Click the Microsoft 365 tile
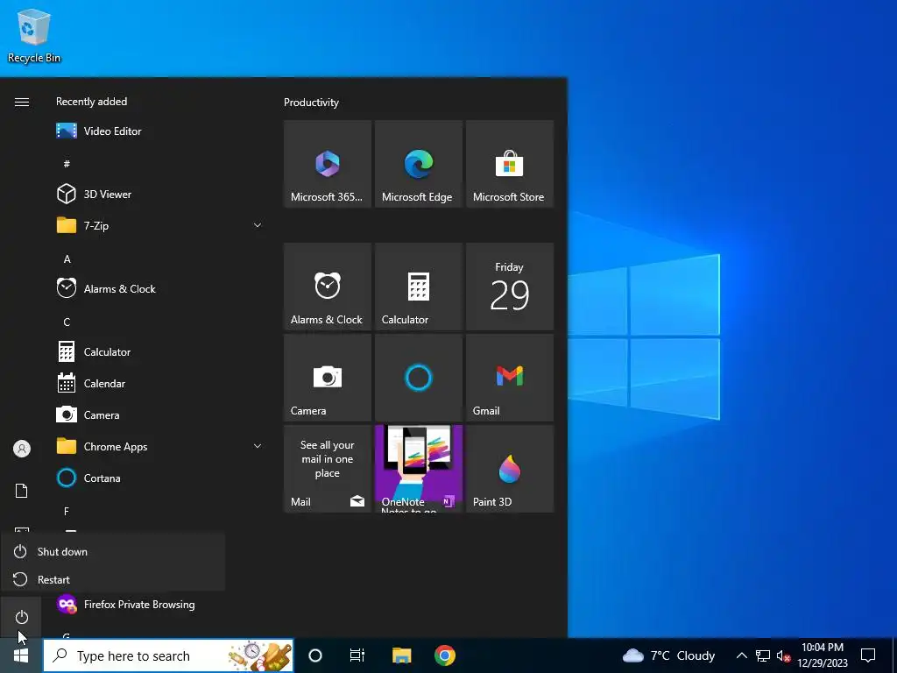Image resolution: width=897 pixels, height=673 pixels. pos(328,164)
